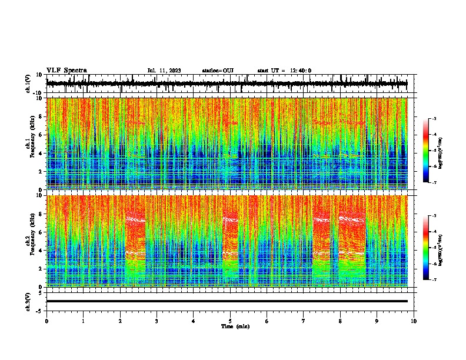466x360 pixels.
Task: Click the ch.1 voltage waveform trace
Action: 227,84
